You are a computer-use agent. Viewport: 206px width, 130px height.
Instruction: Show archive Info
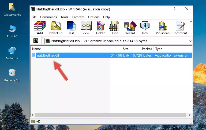[x=145, y=28]
